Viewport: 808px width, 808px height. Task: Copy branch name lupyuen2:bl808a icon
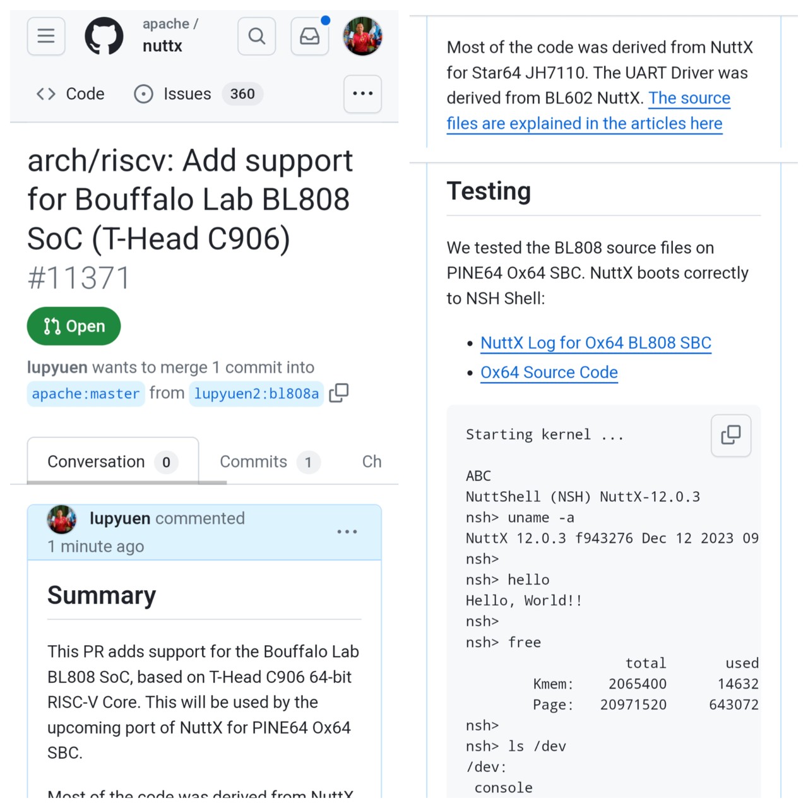click(339, 393)
